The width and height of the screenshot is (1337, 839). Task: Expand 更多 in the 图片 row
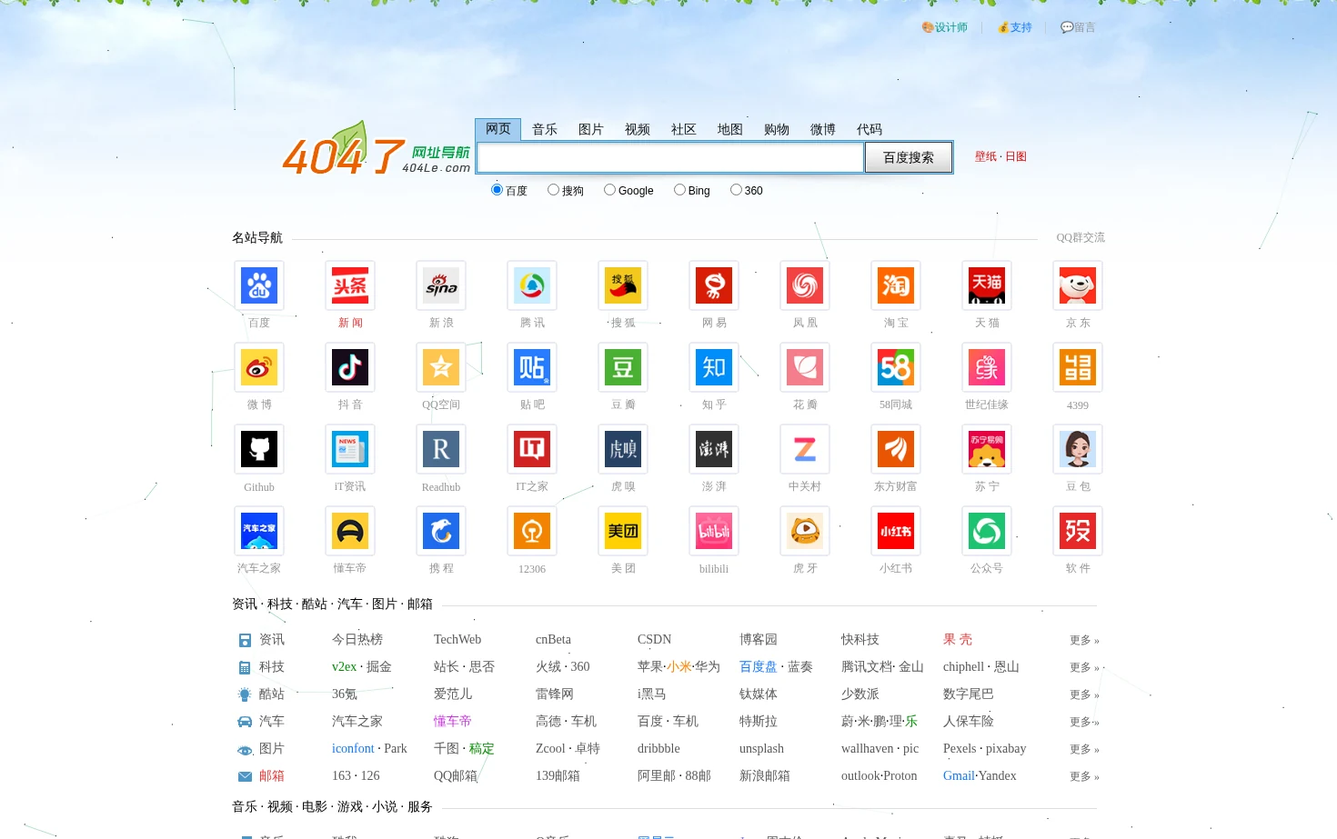[x=1084, y=749]
